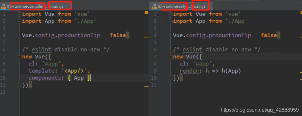The height and width of the screenshot is (116, 302).
Task: Place cursor on components: { App } line
Action: [60, 78]
